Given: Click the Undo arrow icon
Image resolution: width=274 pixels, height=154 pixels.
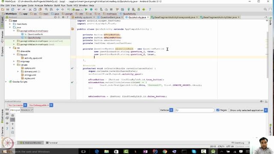Looking at the screenshot, I should pyautogui.click(x=19, y=9).
